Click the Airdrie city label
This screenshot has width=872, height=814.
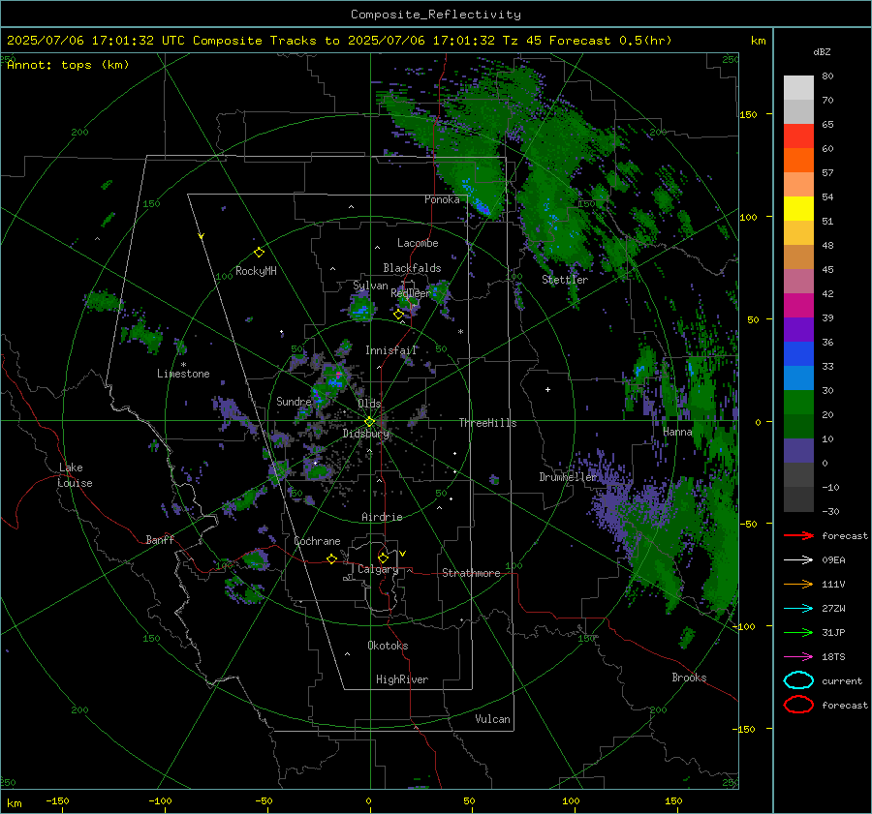tap(382, 517)
